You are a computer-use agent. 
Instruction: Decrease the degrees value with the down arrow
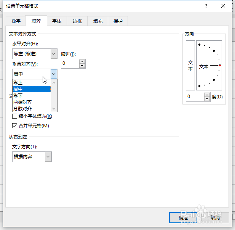tap(207, 99)
